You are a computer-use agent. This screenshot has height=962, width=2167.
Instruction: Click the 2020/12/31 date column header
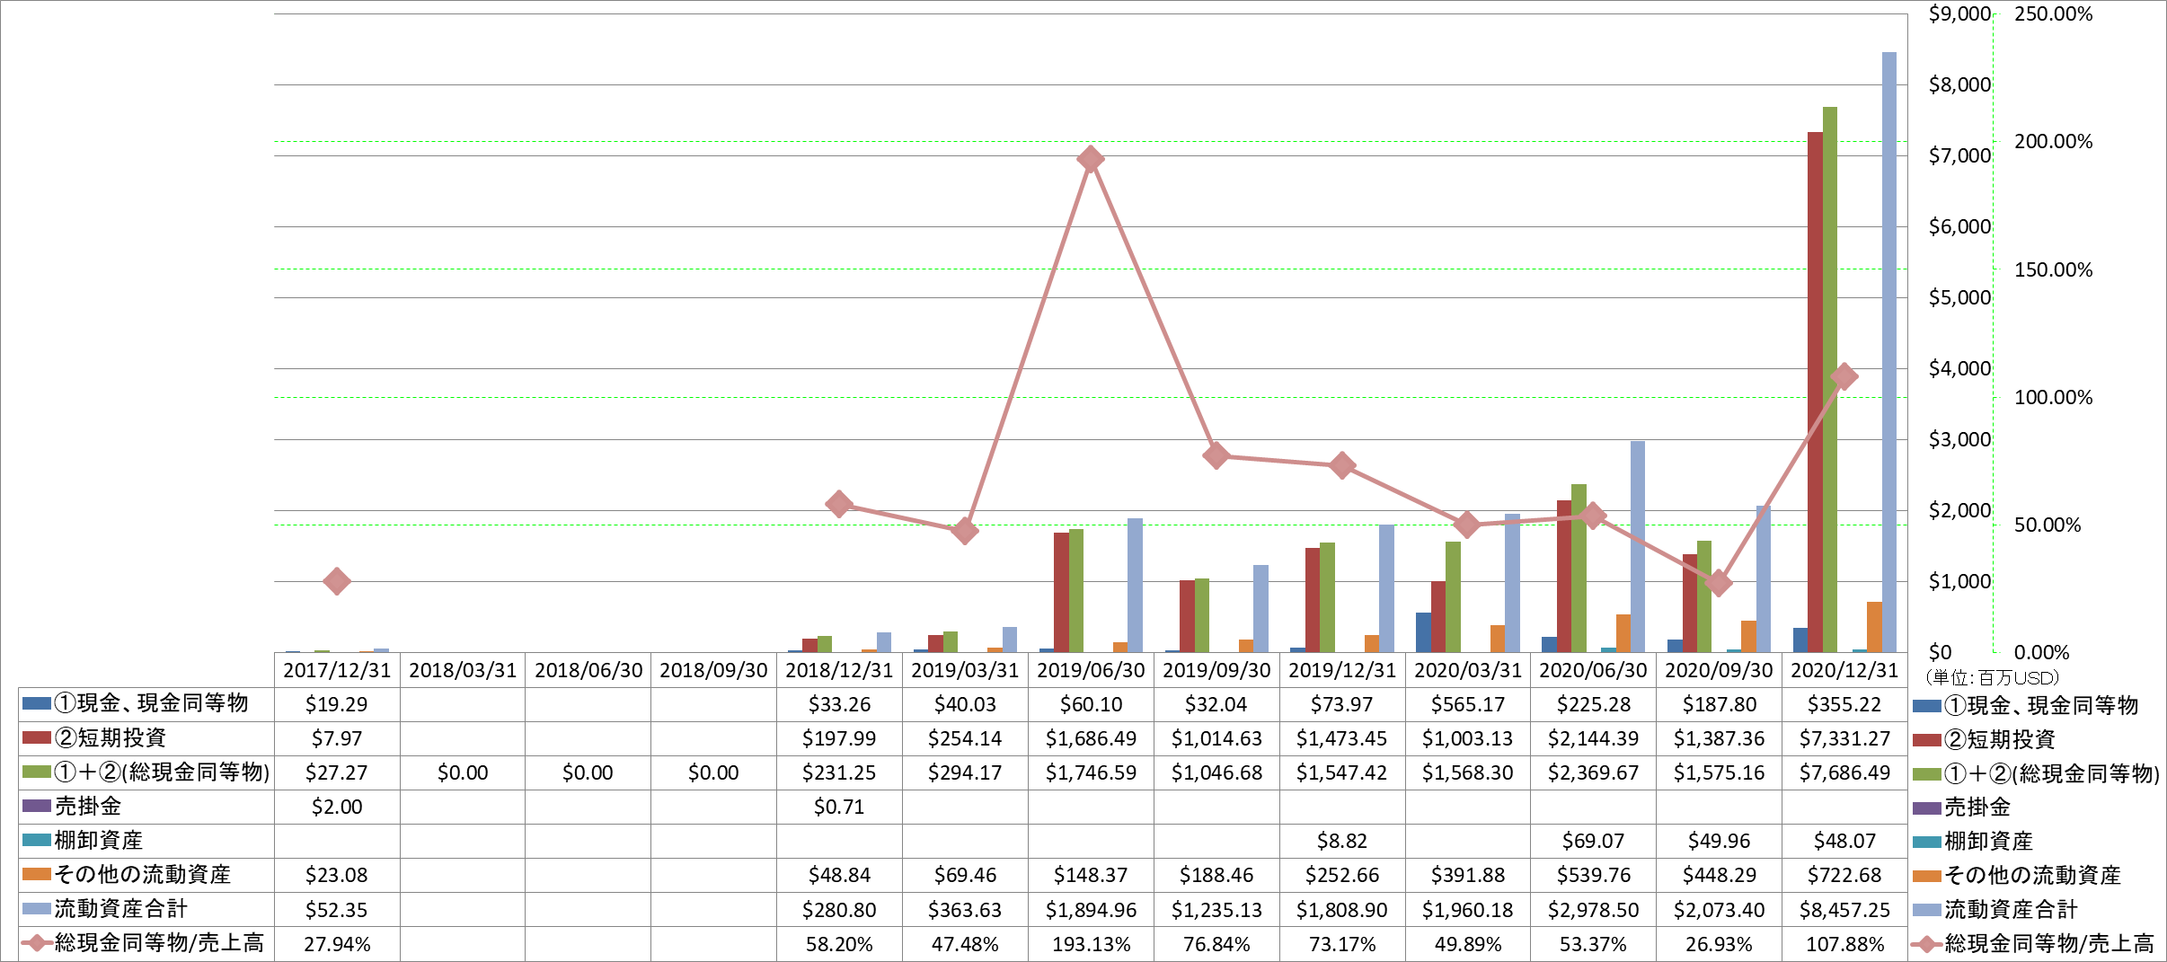tap(1844, 670)
